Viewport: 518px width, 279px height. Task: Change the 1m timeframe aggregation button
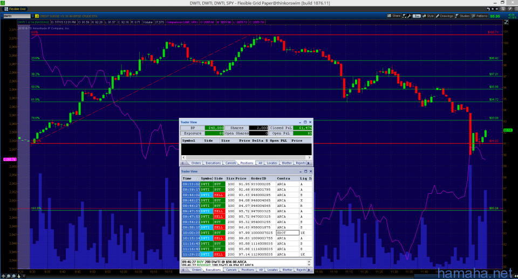coord(417,16)
